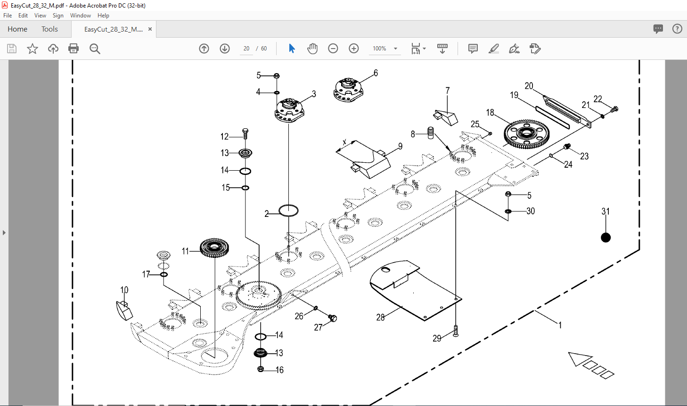Image resolution: width=687 pixels, height=406 pixels.
Task: Click part number 29 label near the bolt
Action: 437,338
